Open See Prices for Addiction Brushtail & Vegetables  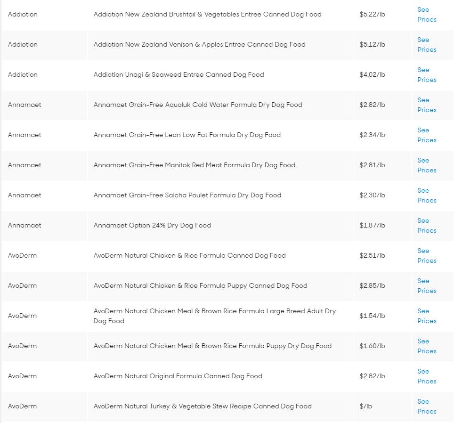click(427, 15)
